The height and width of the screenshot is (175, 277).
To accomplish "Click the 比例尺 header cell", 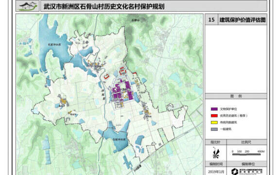I will point(246,142).
